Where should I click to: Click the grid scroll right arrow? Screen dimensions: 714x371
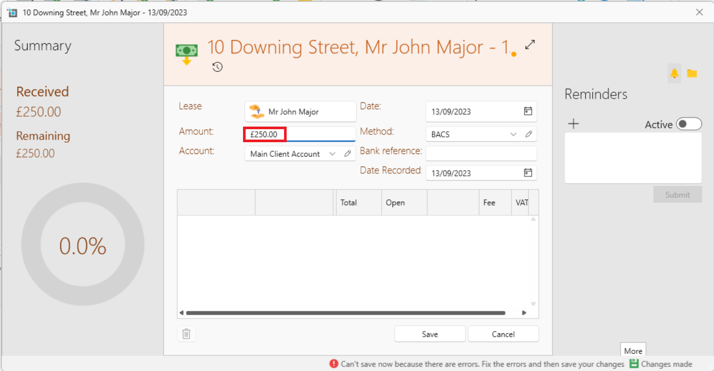click(524, 313)
